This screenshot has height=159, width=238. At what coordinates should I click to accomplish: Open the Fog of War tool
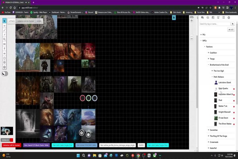[4, 48]
